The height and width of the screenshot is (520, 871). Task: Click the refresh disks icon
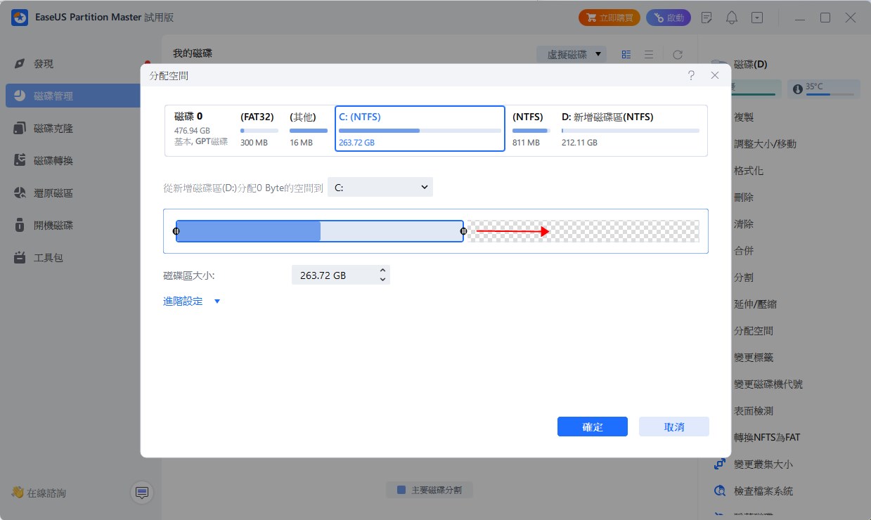(x=678, y=54)
